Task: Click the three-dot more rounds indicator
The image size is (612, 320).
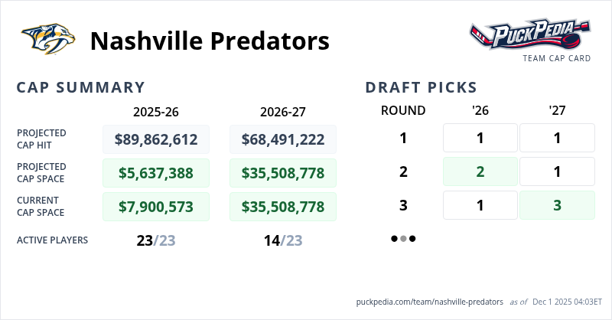Action: coord(403,239)
